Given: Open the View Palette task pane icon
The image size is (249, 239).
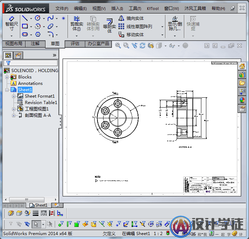Looking at the screenshot, I should pyautogui.click(x=242, y=92).
